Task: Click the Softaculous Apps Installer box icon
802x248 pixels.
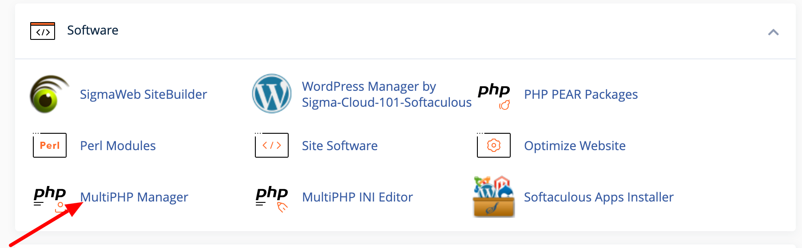Action: point(494,197)
